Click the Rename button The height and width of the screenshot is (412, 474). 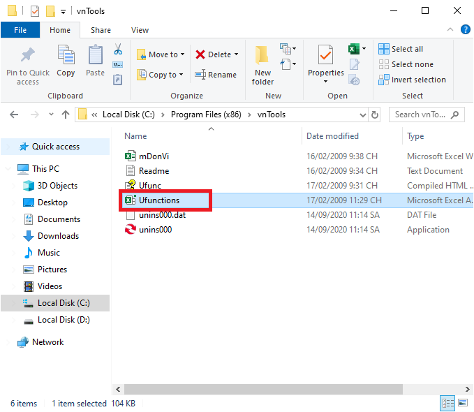click(x=216, y=75)
